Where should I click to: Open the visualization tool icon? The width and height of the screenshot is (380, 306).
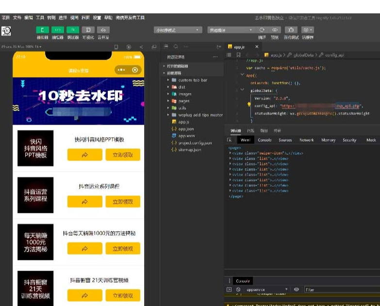(x=88, y=30)
